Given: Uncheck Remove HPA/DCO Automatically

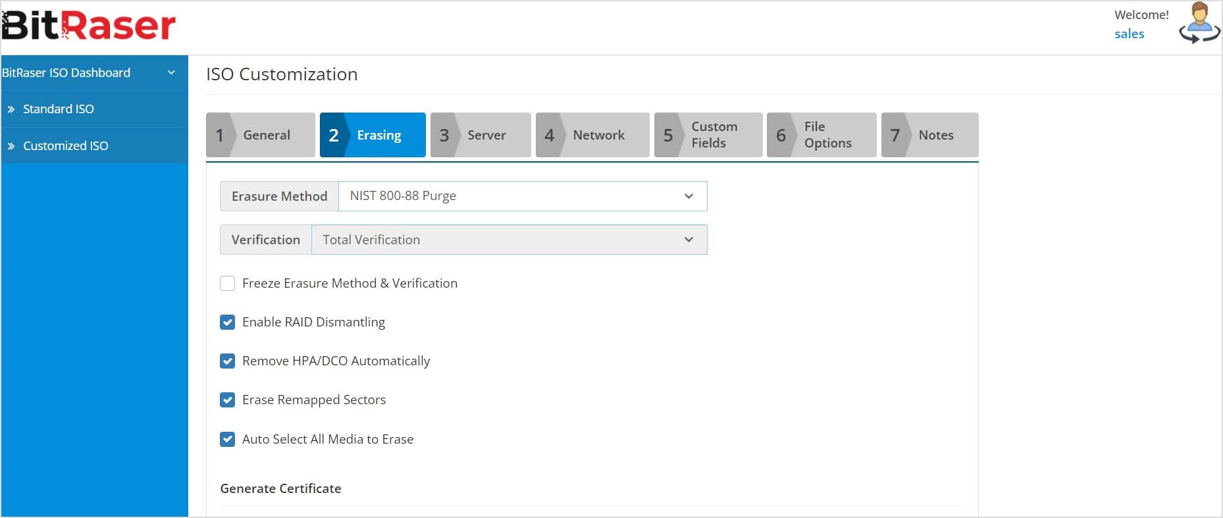Looking at the screenshot, I should pyautogui.click(x=227, y=361).
